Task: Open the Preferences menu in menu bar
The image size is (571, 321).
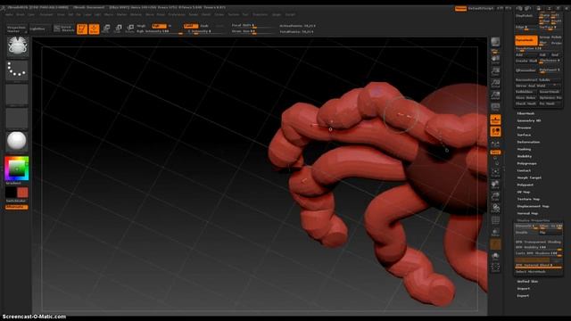Action: click(177, 14)
